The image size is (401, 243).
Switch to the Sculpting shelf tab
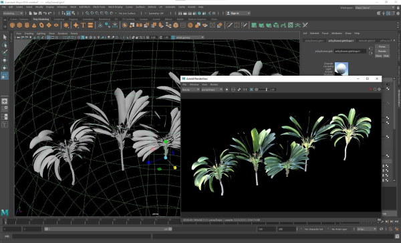pos(59,19)
